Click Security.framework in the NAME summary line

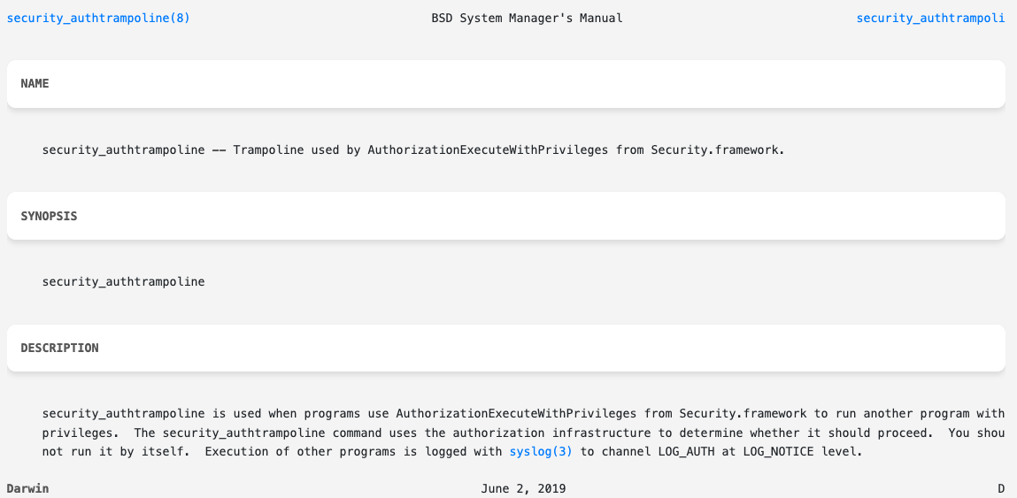(x=716, y=149)
